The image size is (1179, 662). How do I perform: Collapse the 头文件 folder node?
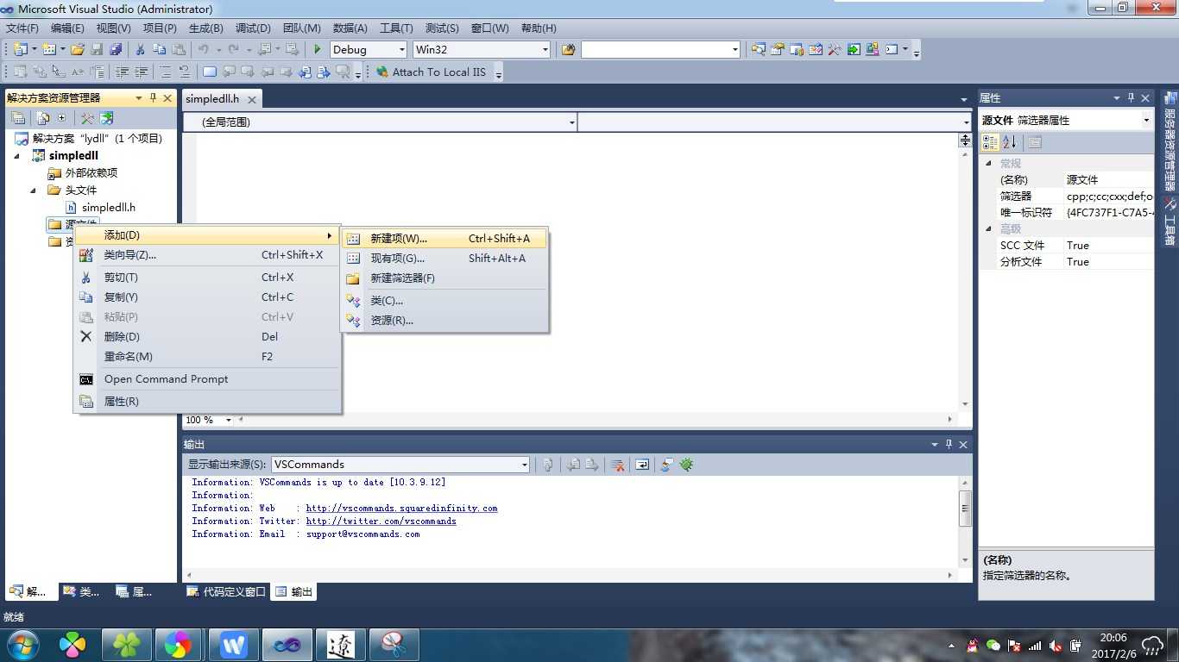tap(34, 190)
